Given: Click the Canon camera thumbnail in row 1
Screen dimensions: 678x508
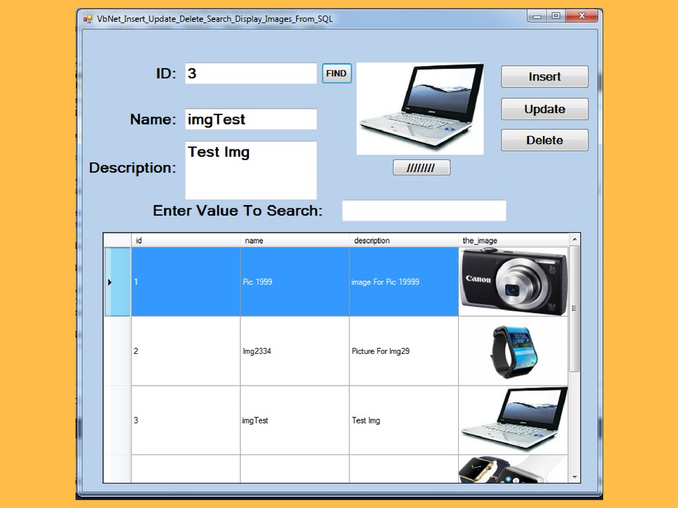Looking at the screenshot, I should pos(513,281).
